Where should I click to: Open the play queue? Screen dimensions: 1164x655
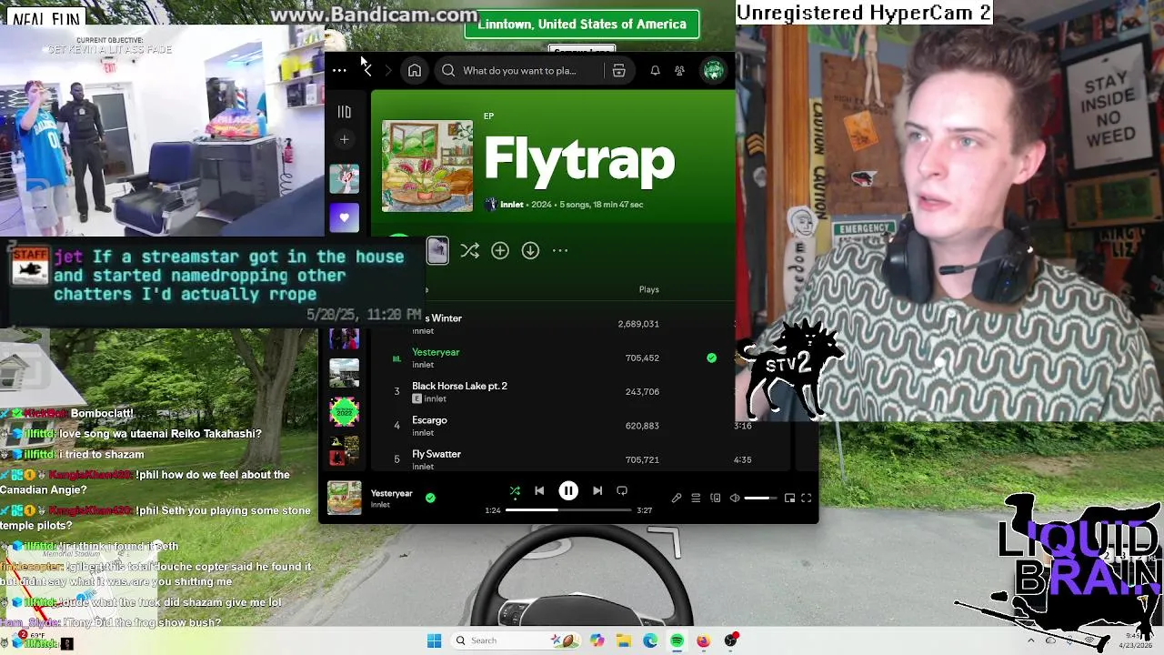pos(696,498)
